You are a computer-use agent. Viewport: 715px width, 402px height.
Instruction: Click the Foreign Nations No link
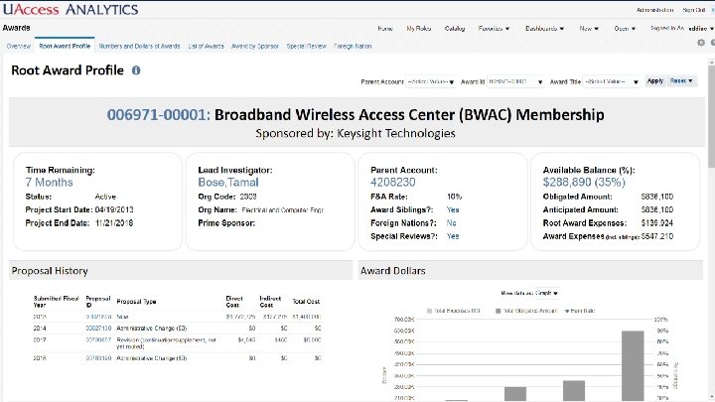pyautogui.click(x=452, y=223)
